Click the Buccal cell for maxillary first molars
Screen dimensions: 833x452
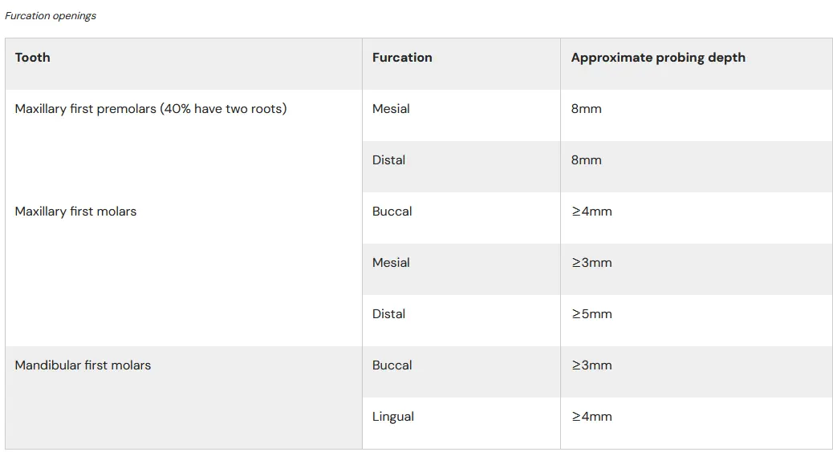461,218
